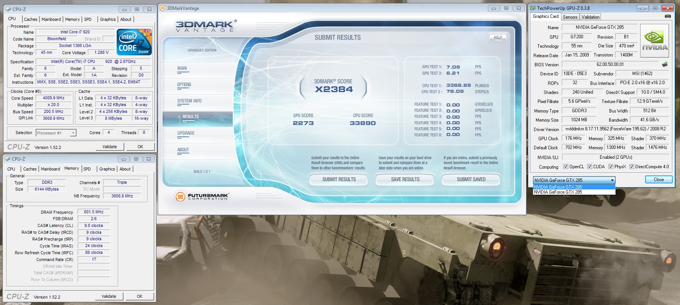
Task: Click the Intel Core i7 logo badge
Action: click(134, 42)
